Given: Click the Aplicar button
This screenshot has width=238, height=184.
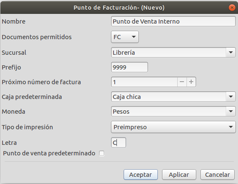Looking at the screenshot, I should tap(179, 175).
